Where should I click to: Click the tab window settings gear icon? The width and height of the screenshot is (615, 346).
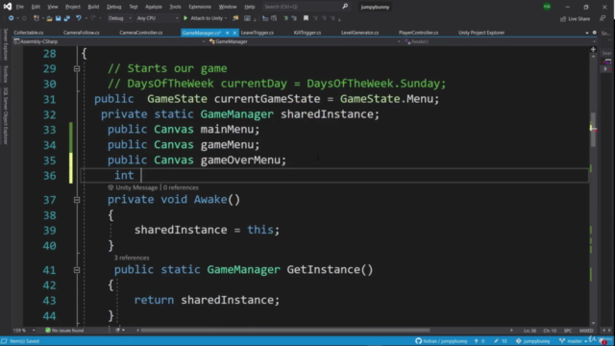[594, 33]
